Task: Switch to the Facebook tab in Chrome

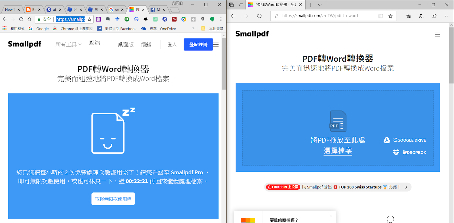Action: pos(158,10)
